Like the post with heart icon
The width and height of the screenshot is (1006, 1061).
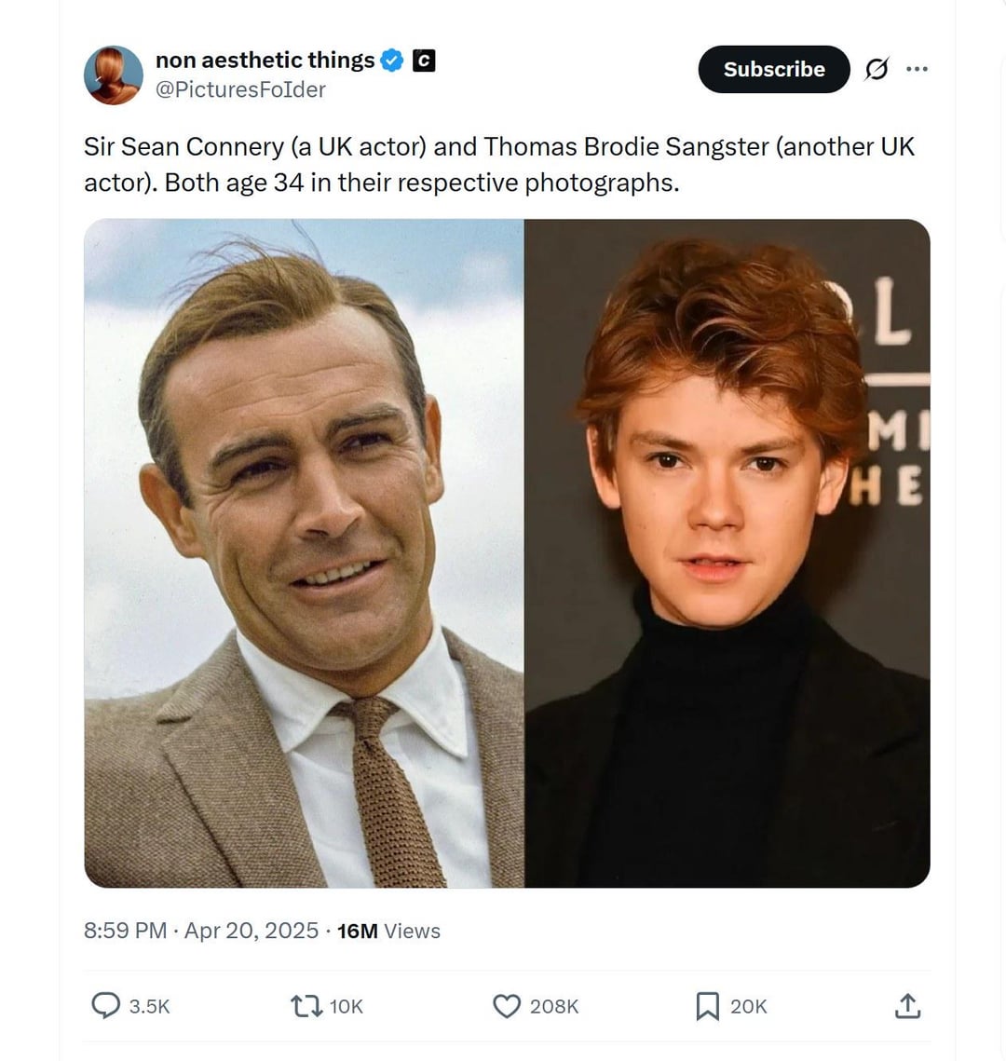pyautogui.click(x=507, y=1006)
